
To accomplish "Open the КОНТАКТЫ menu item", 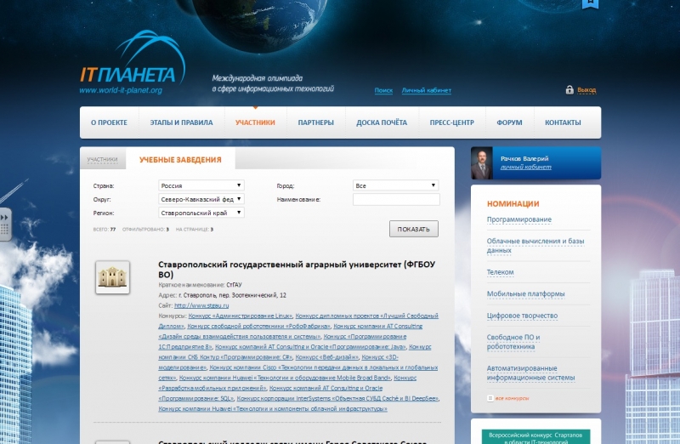I will coord(563,122).
